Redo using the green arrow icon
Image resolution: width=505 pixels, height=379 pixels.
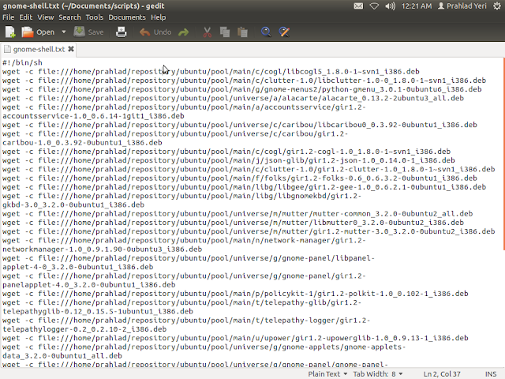click(184, 32)
